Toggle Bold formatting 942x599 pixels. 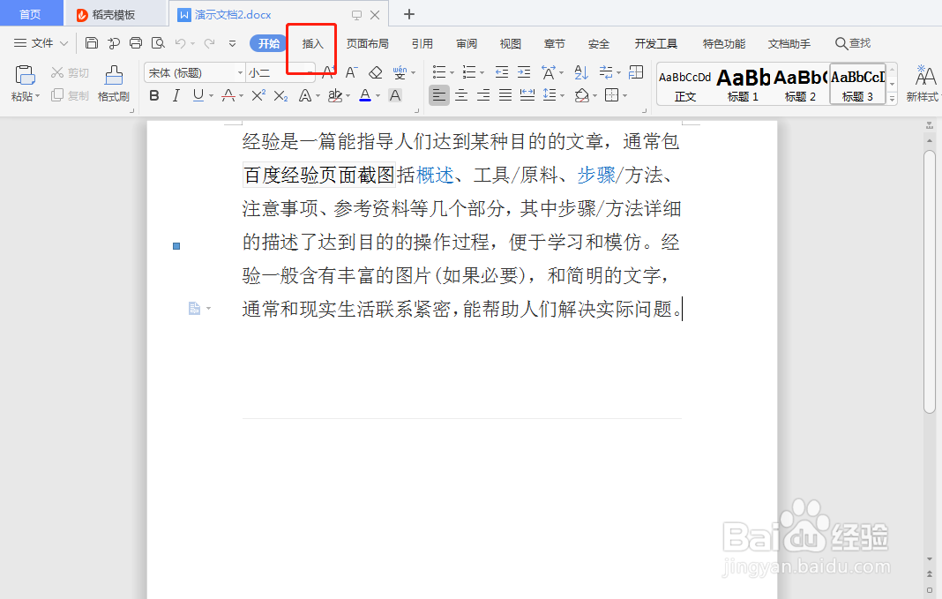154,94
